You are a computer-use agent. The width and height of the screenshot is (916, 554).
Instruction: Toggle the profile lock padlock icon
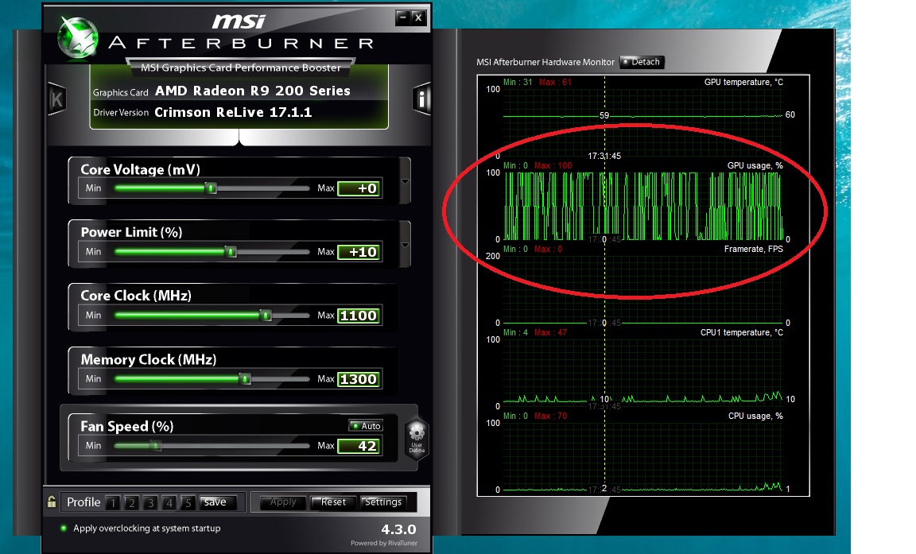click(52, 502)
